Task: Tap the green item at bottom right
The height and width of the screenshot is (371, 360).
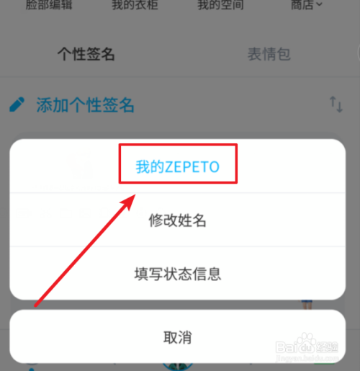Action: (x=324, y=365)
